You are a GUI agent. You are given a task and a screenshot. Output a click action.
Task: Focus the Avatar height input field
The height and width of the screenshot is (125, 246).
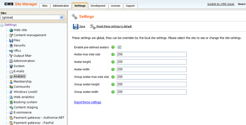point(152,62)
